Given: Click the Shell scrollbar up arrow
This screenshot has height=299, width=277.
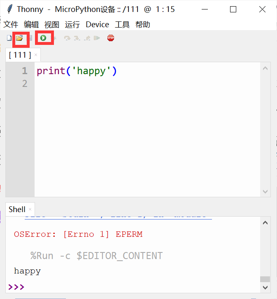Looking at the screenshot, I should point(265,223).
